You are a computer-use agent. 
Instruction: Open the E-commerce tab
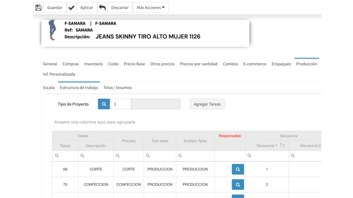click(255, 64)
